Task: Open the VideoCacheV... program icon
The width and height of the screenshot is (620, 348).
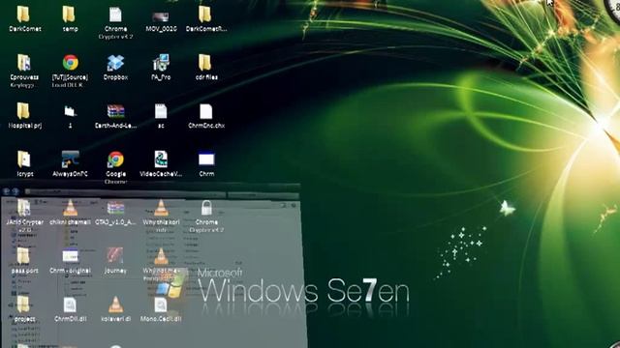Action: click(x=161, y=159)
